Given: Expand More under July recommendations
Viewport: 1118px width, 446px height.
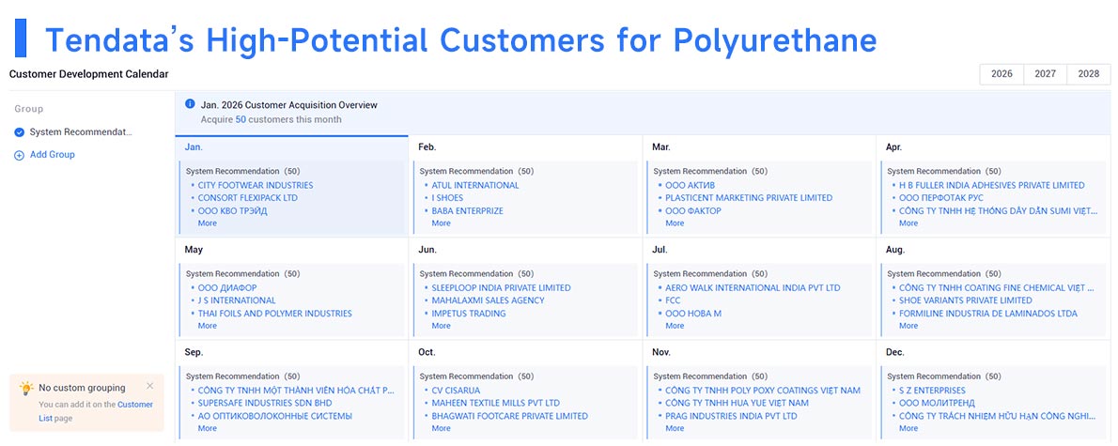Looking at the screenshot, I should [x=675, y=327].
